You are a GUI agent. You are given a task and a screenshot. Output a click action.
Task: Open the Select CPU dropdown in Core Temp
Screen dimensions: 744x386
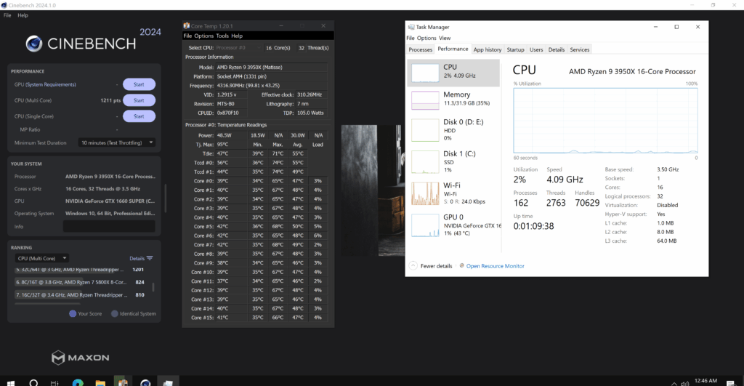pyautogui.click(x=238, y=48)
